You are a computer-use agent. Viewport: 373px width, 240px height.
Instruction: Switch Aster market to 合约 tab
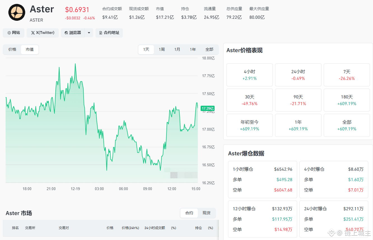point(189,213)
